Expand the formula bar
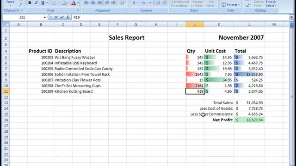This screenshot has height=166, width=296. click(x=291, y=18)
